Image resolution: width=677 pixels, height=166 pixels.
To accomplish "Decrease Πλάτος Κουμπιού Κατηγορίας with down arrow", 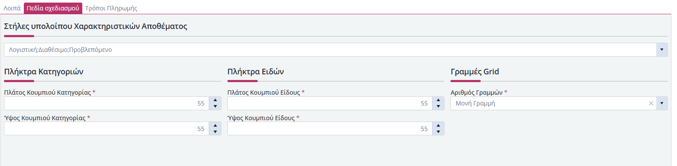I will [215, 106].
